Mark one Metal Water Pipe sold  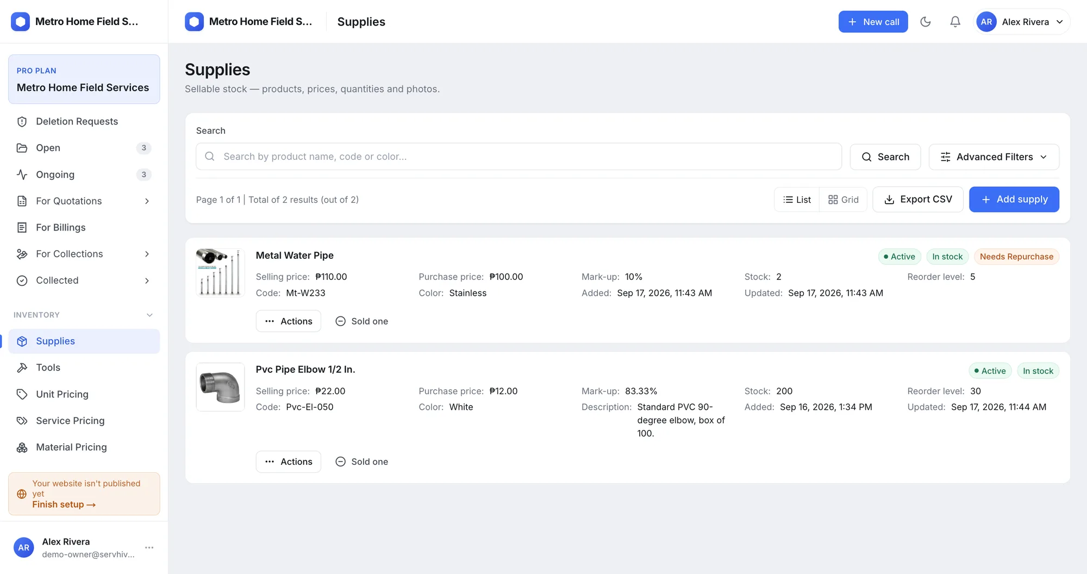[361, 321]
